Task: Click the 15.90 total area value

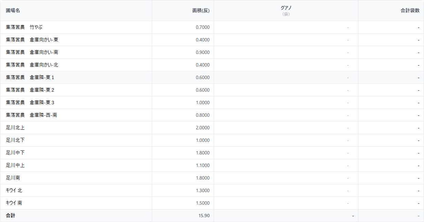Action: [204, 216]
